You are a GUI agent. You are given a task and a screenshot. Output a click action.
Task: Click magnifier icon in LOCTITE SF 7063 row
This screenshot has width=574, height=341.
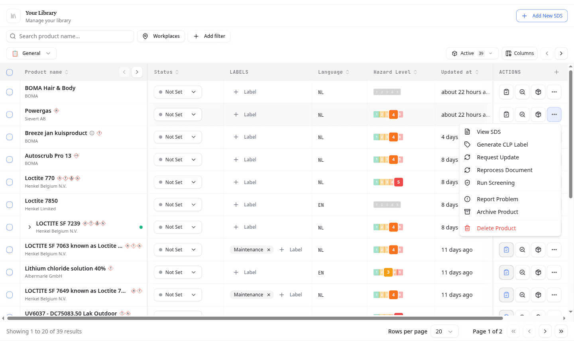tap(522, 250)
